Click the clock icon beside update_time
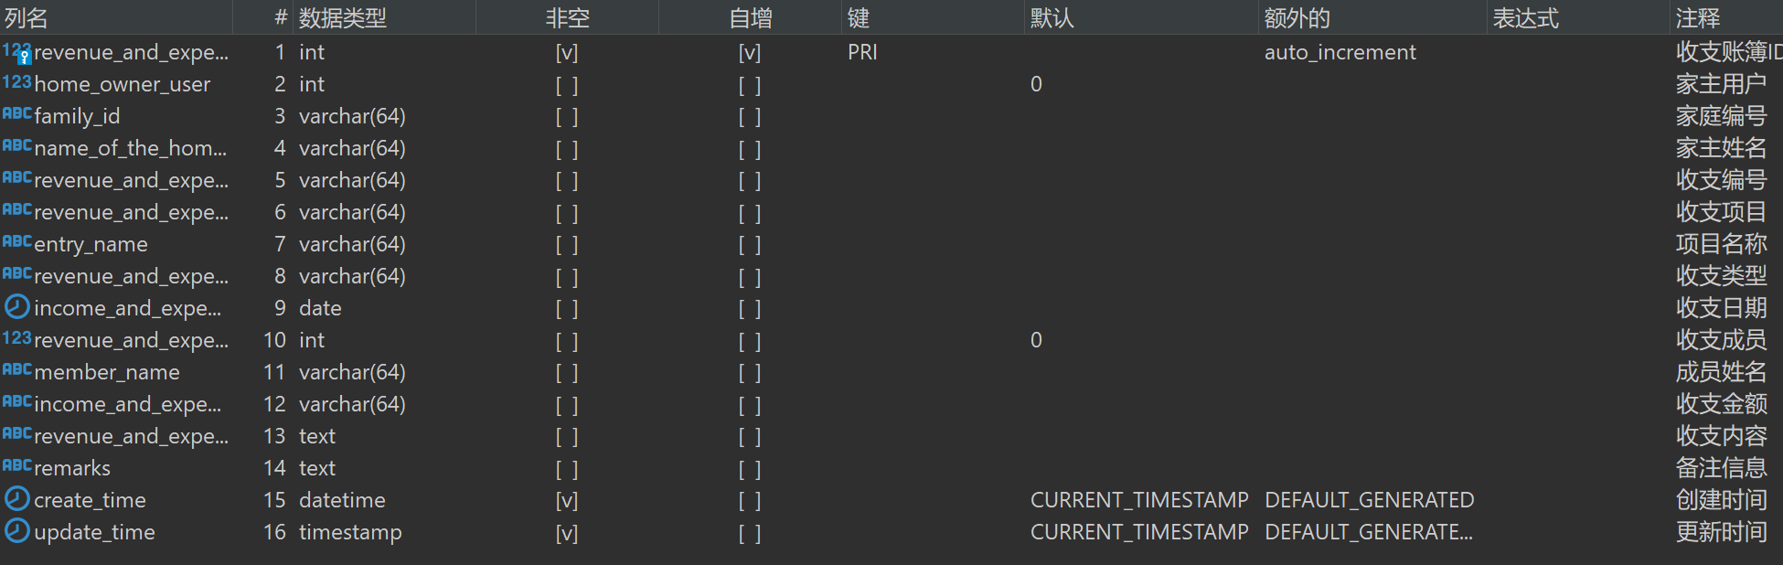1783x565 pixels. coord(16,531)
